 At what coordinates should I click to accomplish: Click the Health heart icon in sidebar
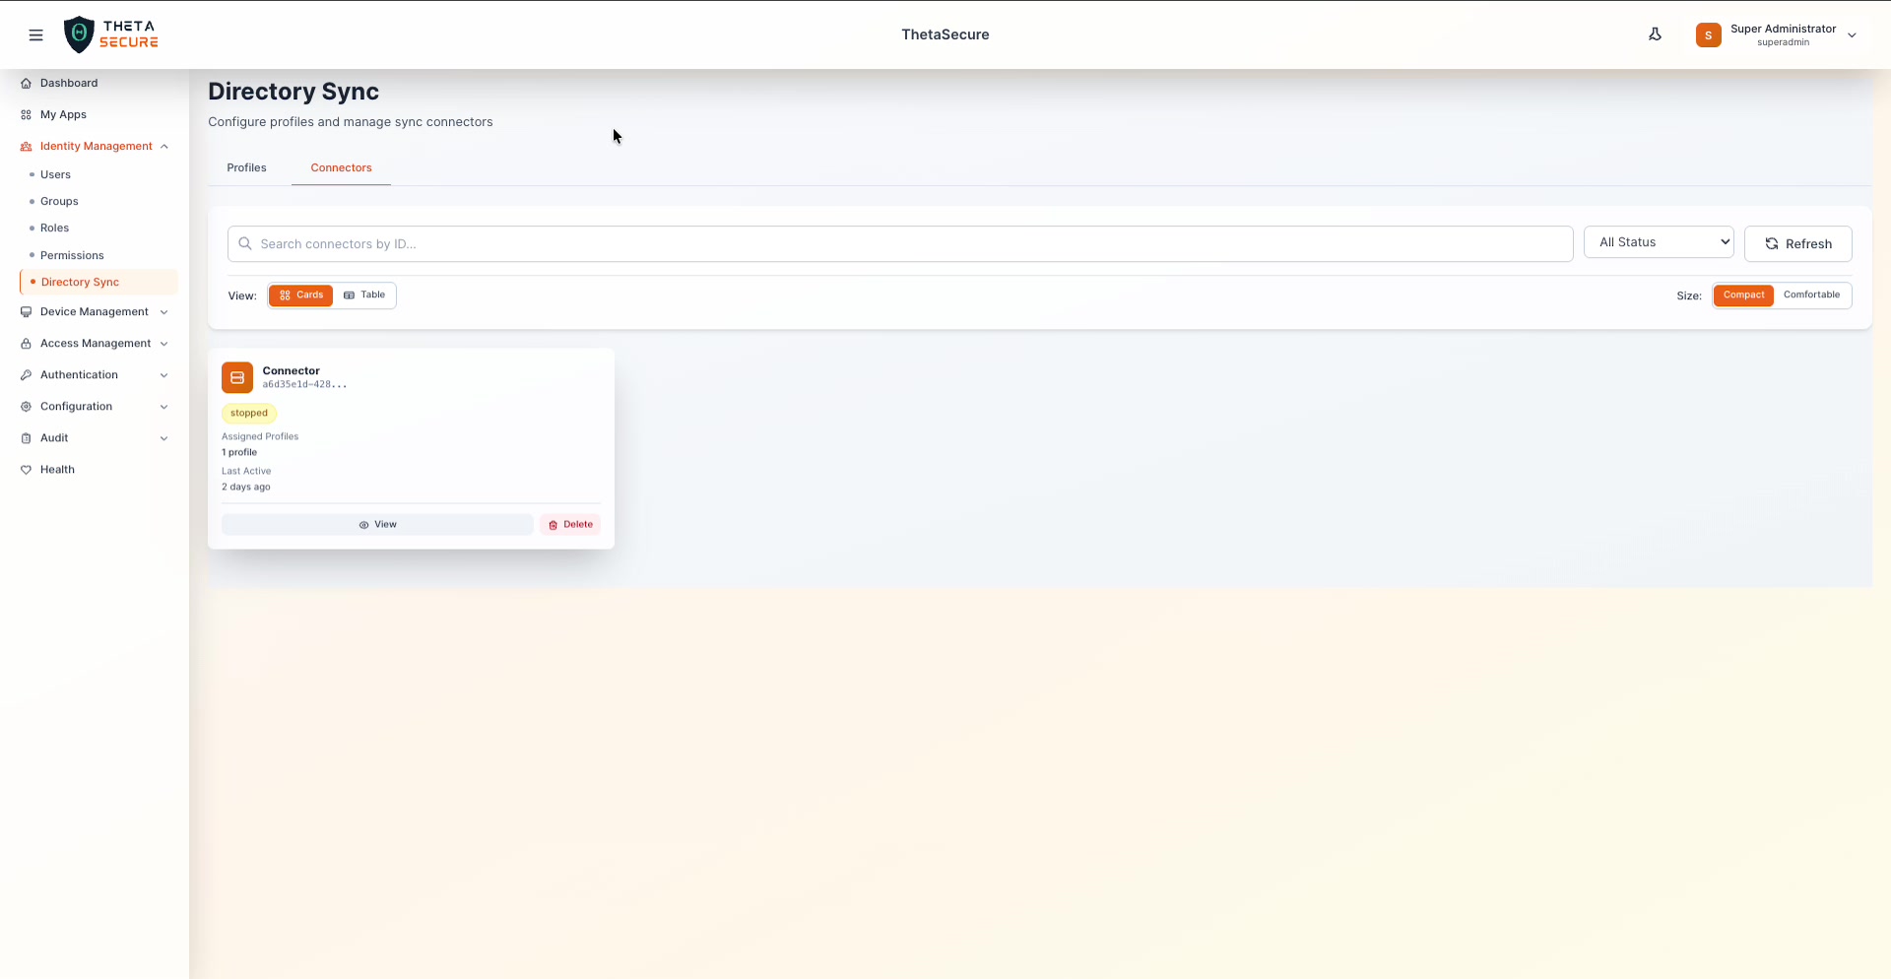26,470
